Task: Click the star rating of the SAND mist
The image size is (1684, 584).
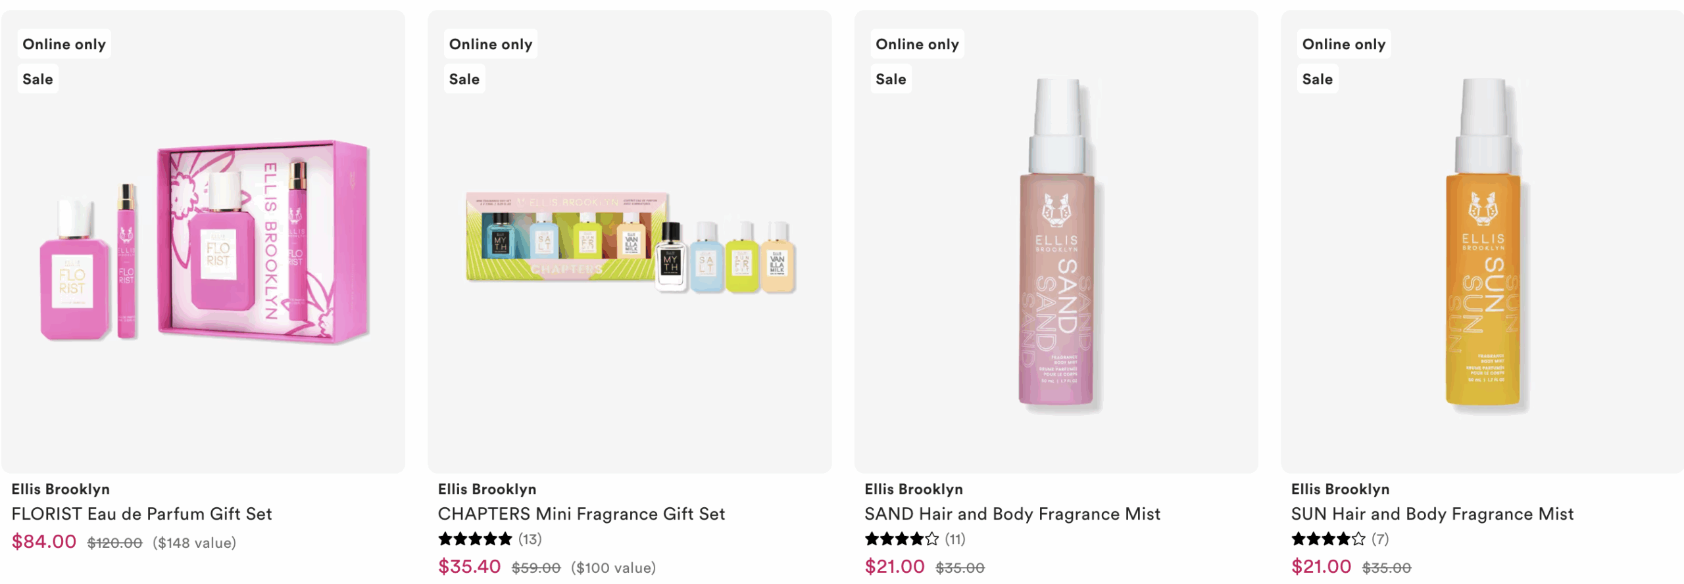Action: tap(901, 539)
